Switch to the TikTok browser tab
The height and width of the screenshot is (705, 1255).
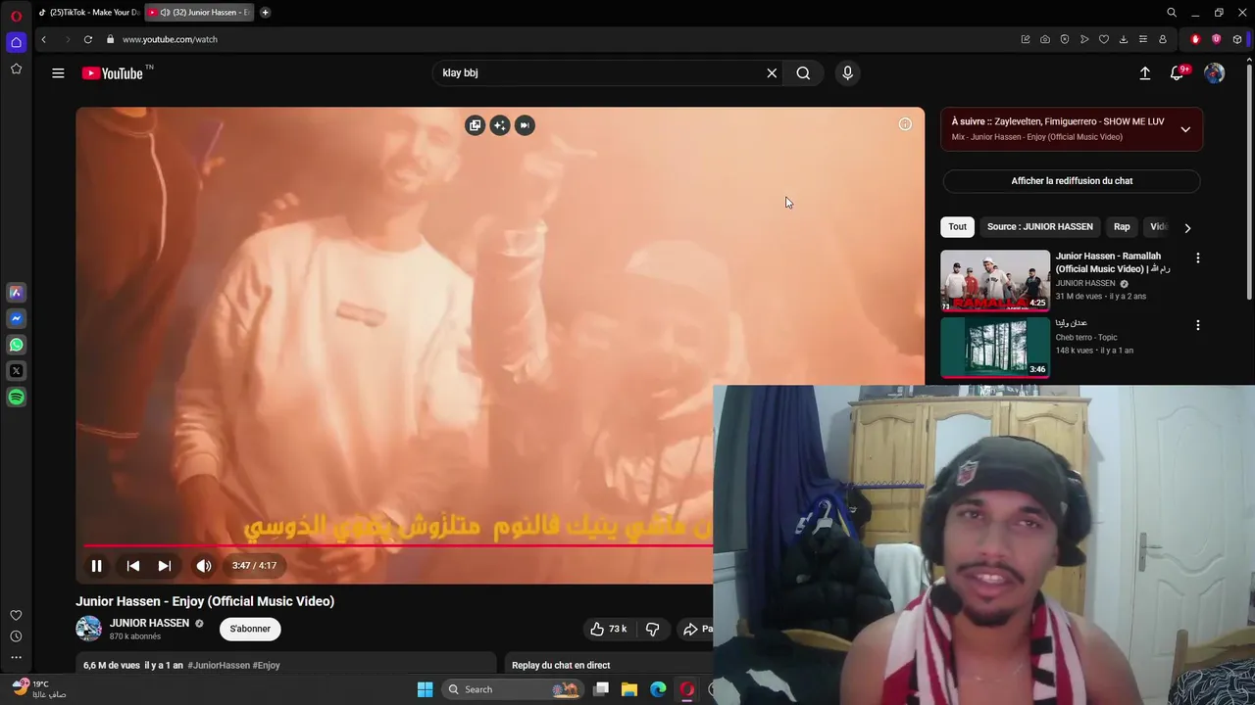(x=89, y=13)
